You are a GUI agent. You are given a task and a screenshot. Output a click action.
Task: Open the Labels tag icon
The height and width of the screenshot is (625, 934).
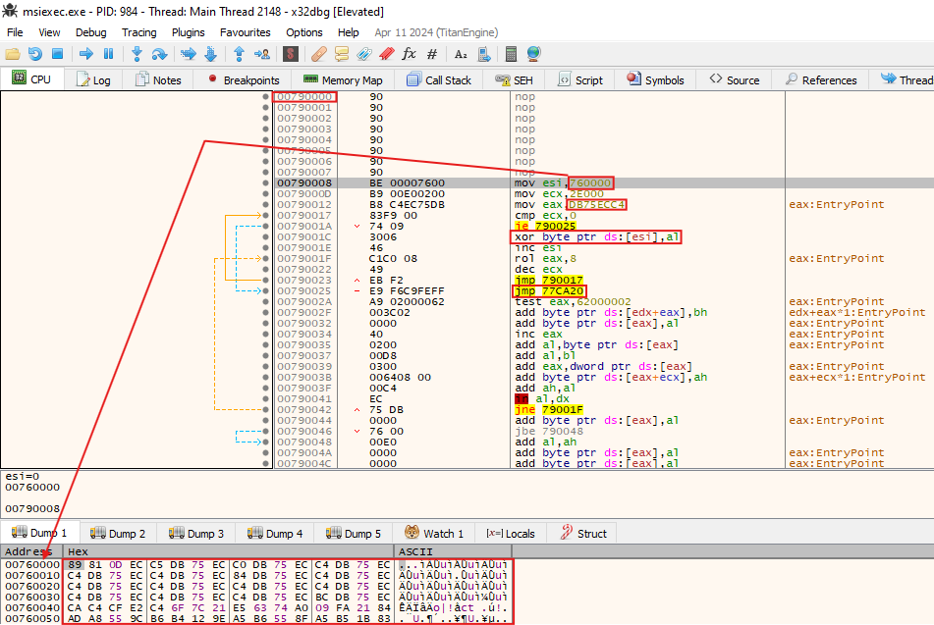pyautogui.click(x=364, y=54)
